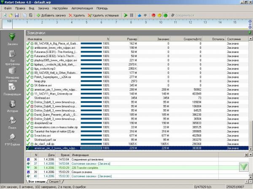Open Менеджер сайтов from the sidebar
This screenshot has width=253, height=189.
(x=12, y=74)
